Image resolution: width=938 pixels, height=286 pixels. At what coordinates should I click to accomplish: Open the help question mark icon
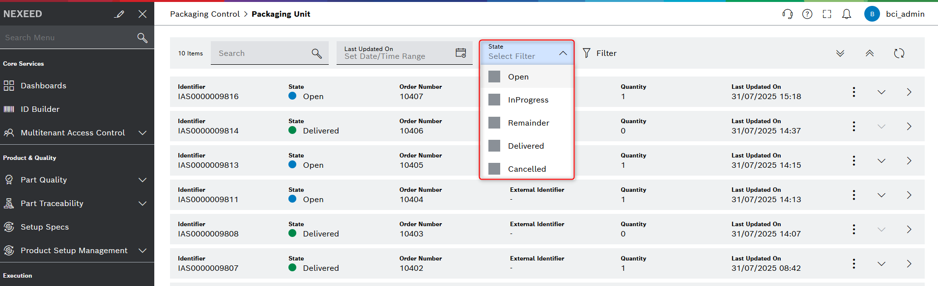coord(807,14)
